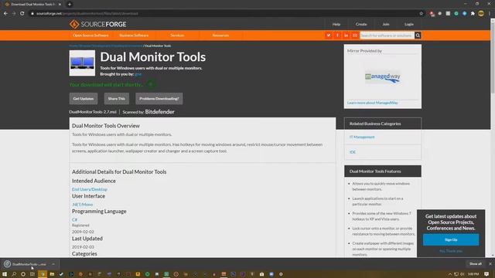Open the Extensions puzzle-piece icon
The height and width of the screenshot is (278, 495).
[473, 14]
